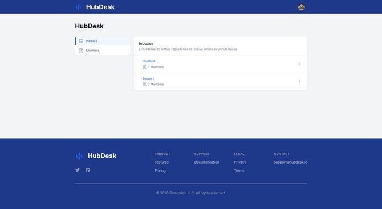Open the GitHub icon in footer

click(88, 170)
